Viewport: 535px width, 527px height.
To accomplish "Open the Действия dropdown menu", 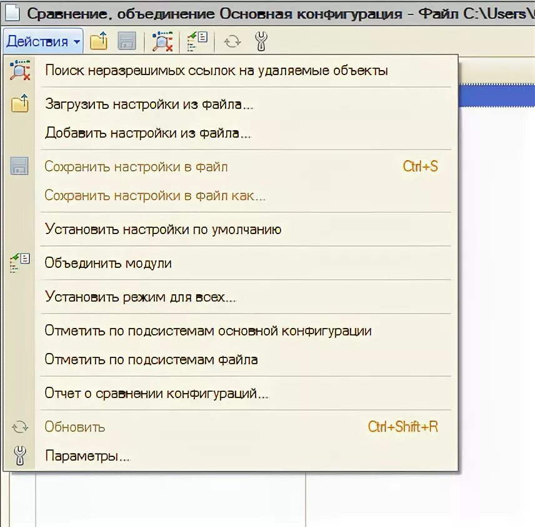I will point(43,41).
